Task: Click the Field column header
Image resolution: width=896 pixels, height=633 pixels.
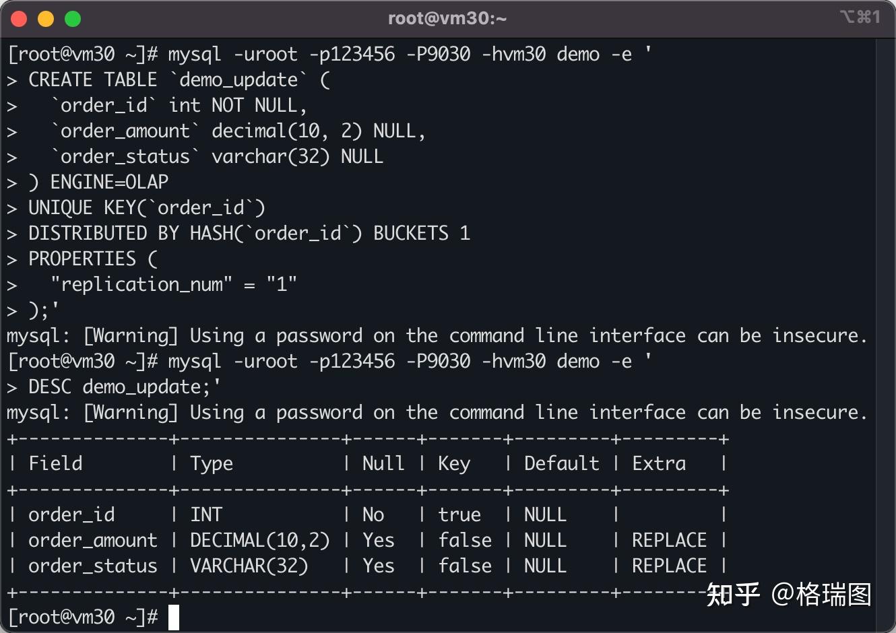Action: pos(56,463)
